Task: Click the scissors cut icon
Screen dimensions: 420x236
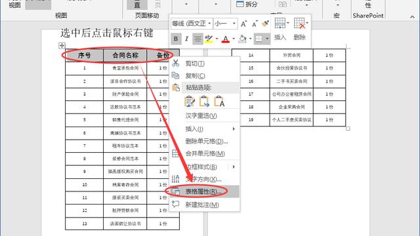Action: coord(176,63)
